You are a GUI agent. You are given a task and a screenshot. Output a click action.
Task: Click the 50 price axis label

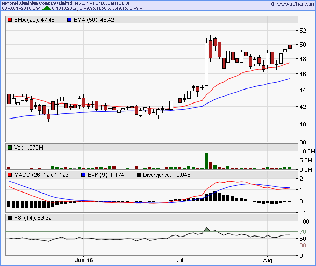[x=303, y=45]
